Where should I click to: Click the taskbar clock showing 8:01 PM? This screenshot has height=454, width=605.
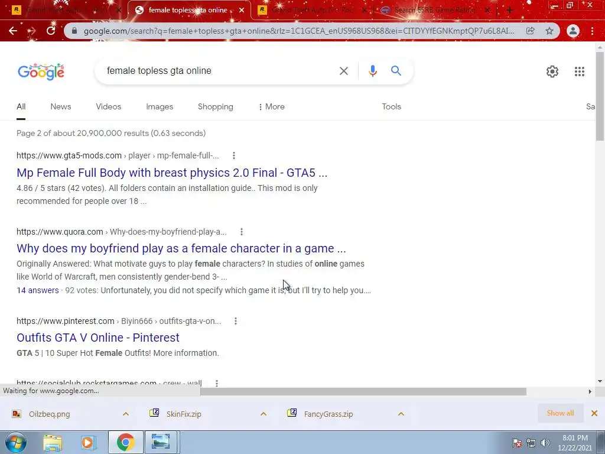(x=575, y=443)
